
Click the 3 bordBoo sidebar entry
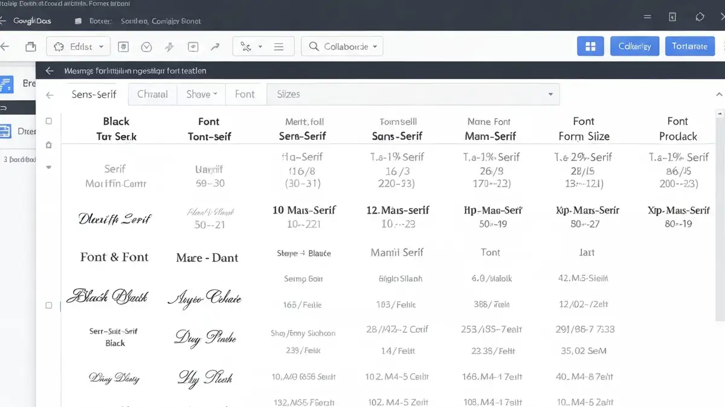click(19, 160)
